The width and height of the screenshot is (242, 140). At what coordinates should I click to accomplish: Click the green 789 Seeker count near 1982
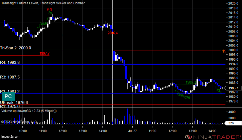click(x=188, y=98)
